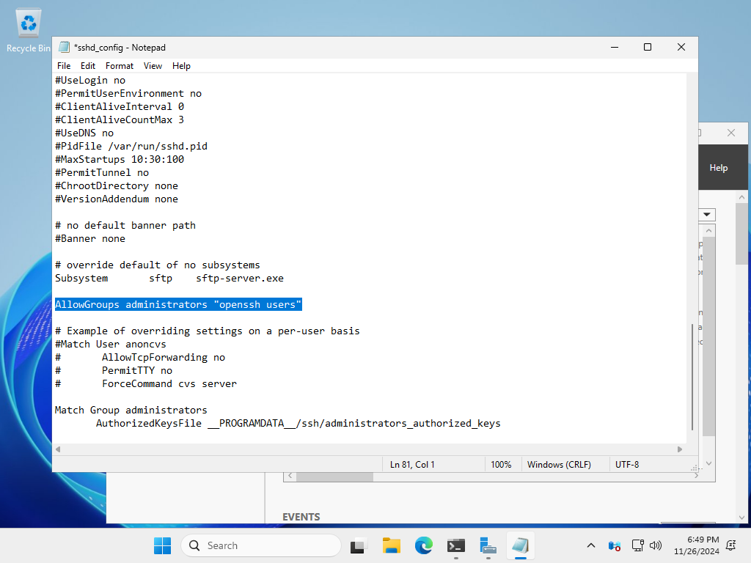Open the View menu in Notepad
This screenshot has width=751, height=563.
pyautogui.click(x=153, y=65)
